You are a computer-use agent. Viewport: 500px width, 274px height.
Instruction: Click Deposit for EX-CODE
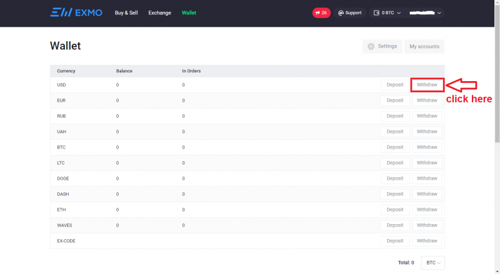395,241
